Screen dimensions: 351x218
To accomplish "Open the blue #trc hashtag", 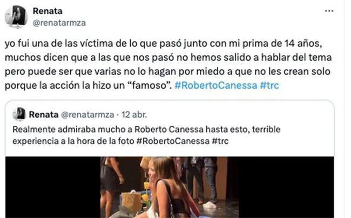I will pos(269,85).
